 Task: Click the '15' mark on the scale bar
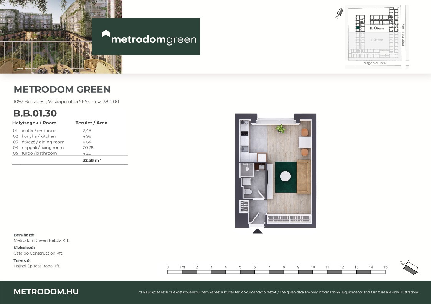[x=385, y=267]
